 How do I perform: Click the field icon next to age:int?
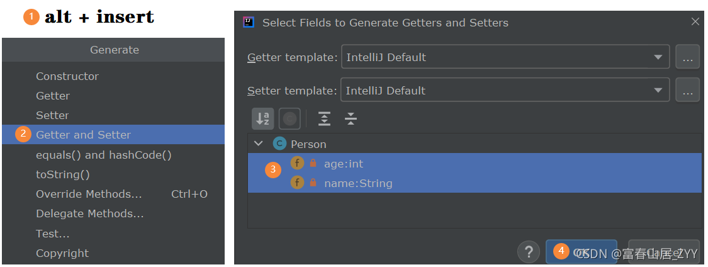pos(297,163)
